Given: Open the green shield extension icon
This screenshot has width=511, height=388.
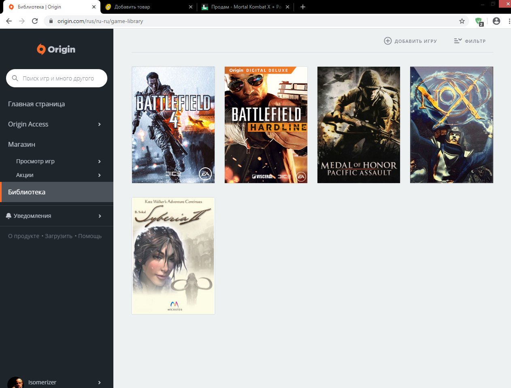Looking at the screenshot, I should click(x=479, y=21).
